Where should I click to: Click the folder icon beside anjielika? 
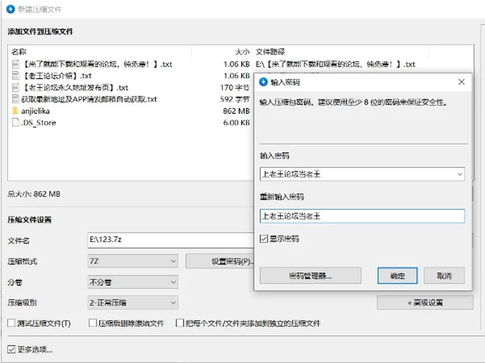[15, 111]
